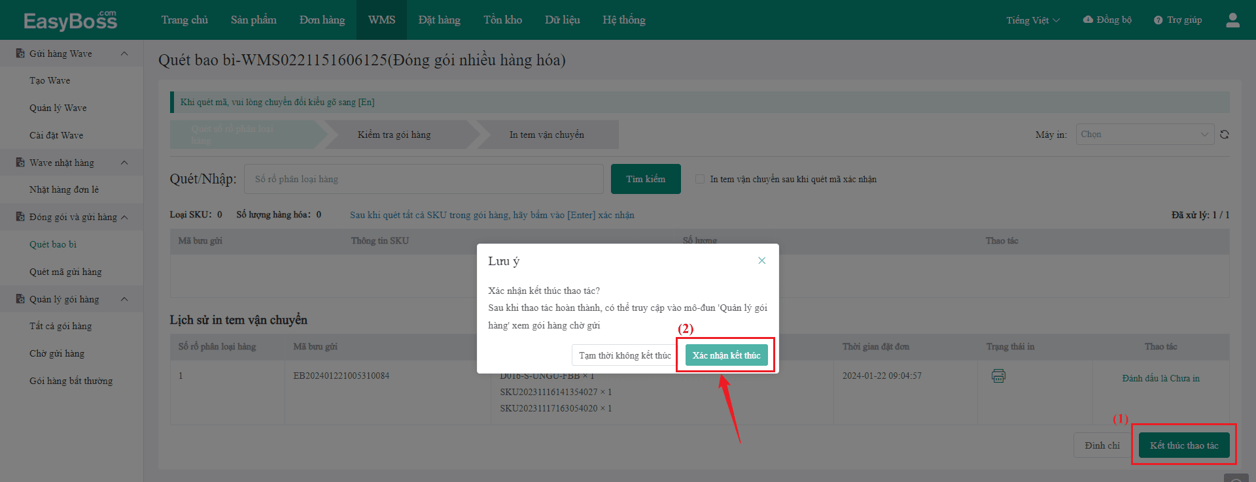Screen dimensions: 1256x482
Task: Open Đơn hàng menu
Action: (x=322, y=20)
